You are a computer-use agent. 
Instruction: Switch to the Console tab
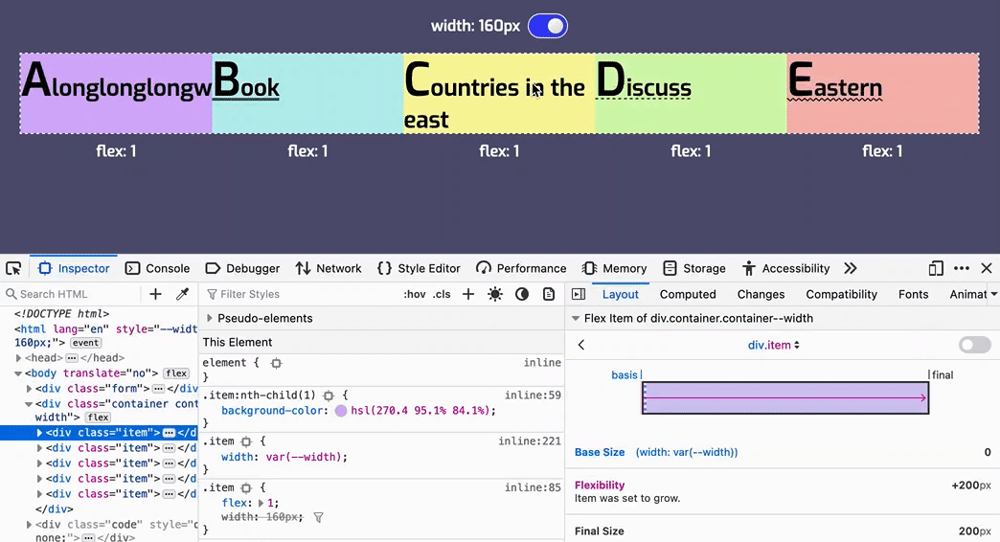(x=158, y=269)
